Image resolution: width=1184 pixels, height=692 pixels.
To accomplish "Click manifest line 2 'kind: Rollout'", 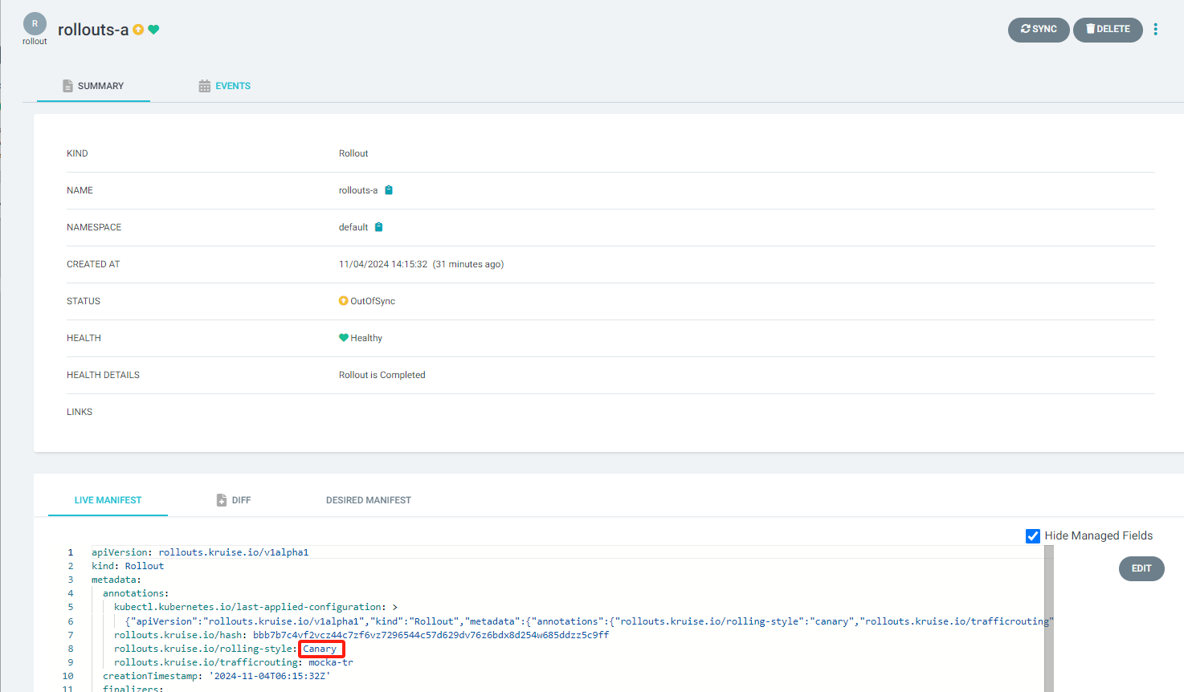I will point(128,566).
